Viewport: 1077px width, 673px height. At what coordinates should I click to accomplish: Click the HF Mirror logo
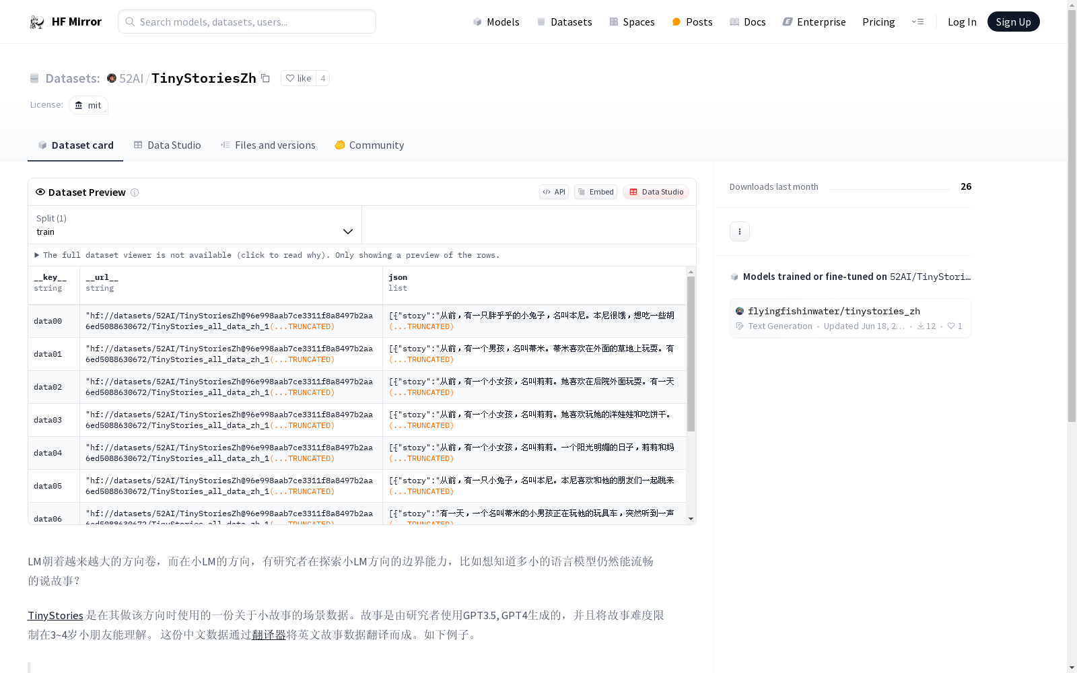pyautogui.click(x=65, y=22)
